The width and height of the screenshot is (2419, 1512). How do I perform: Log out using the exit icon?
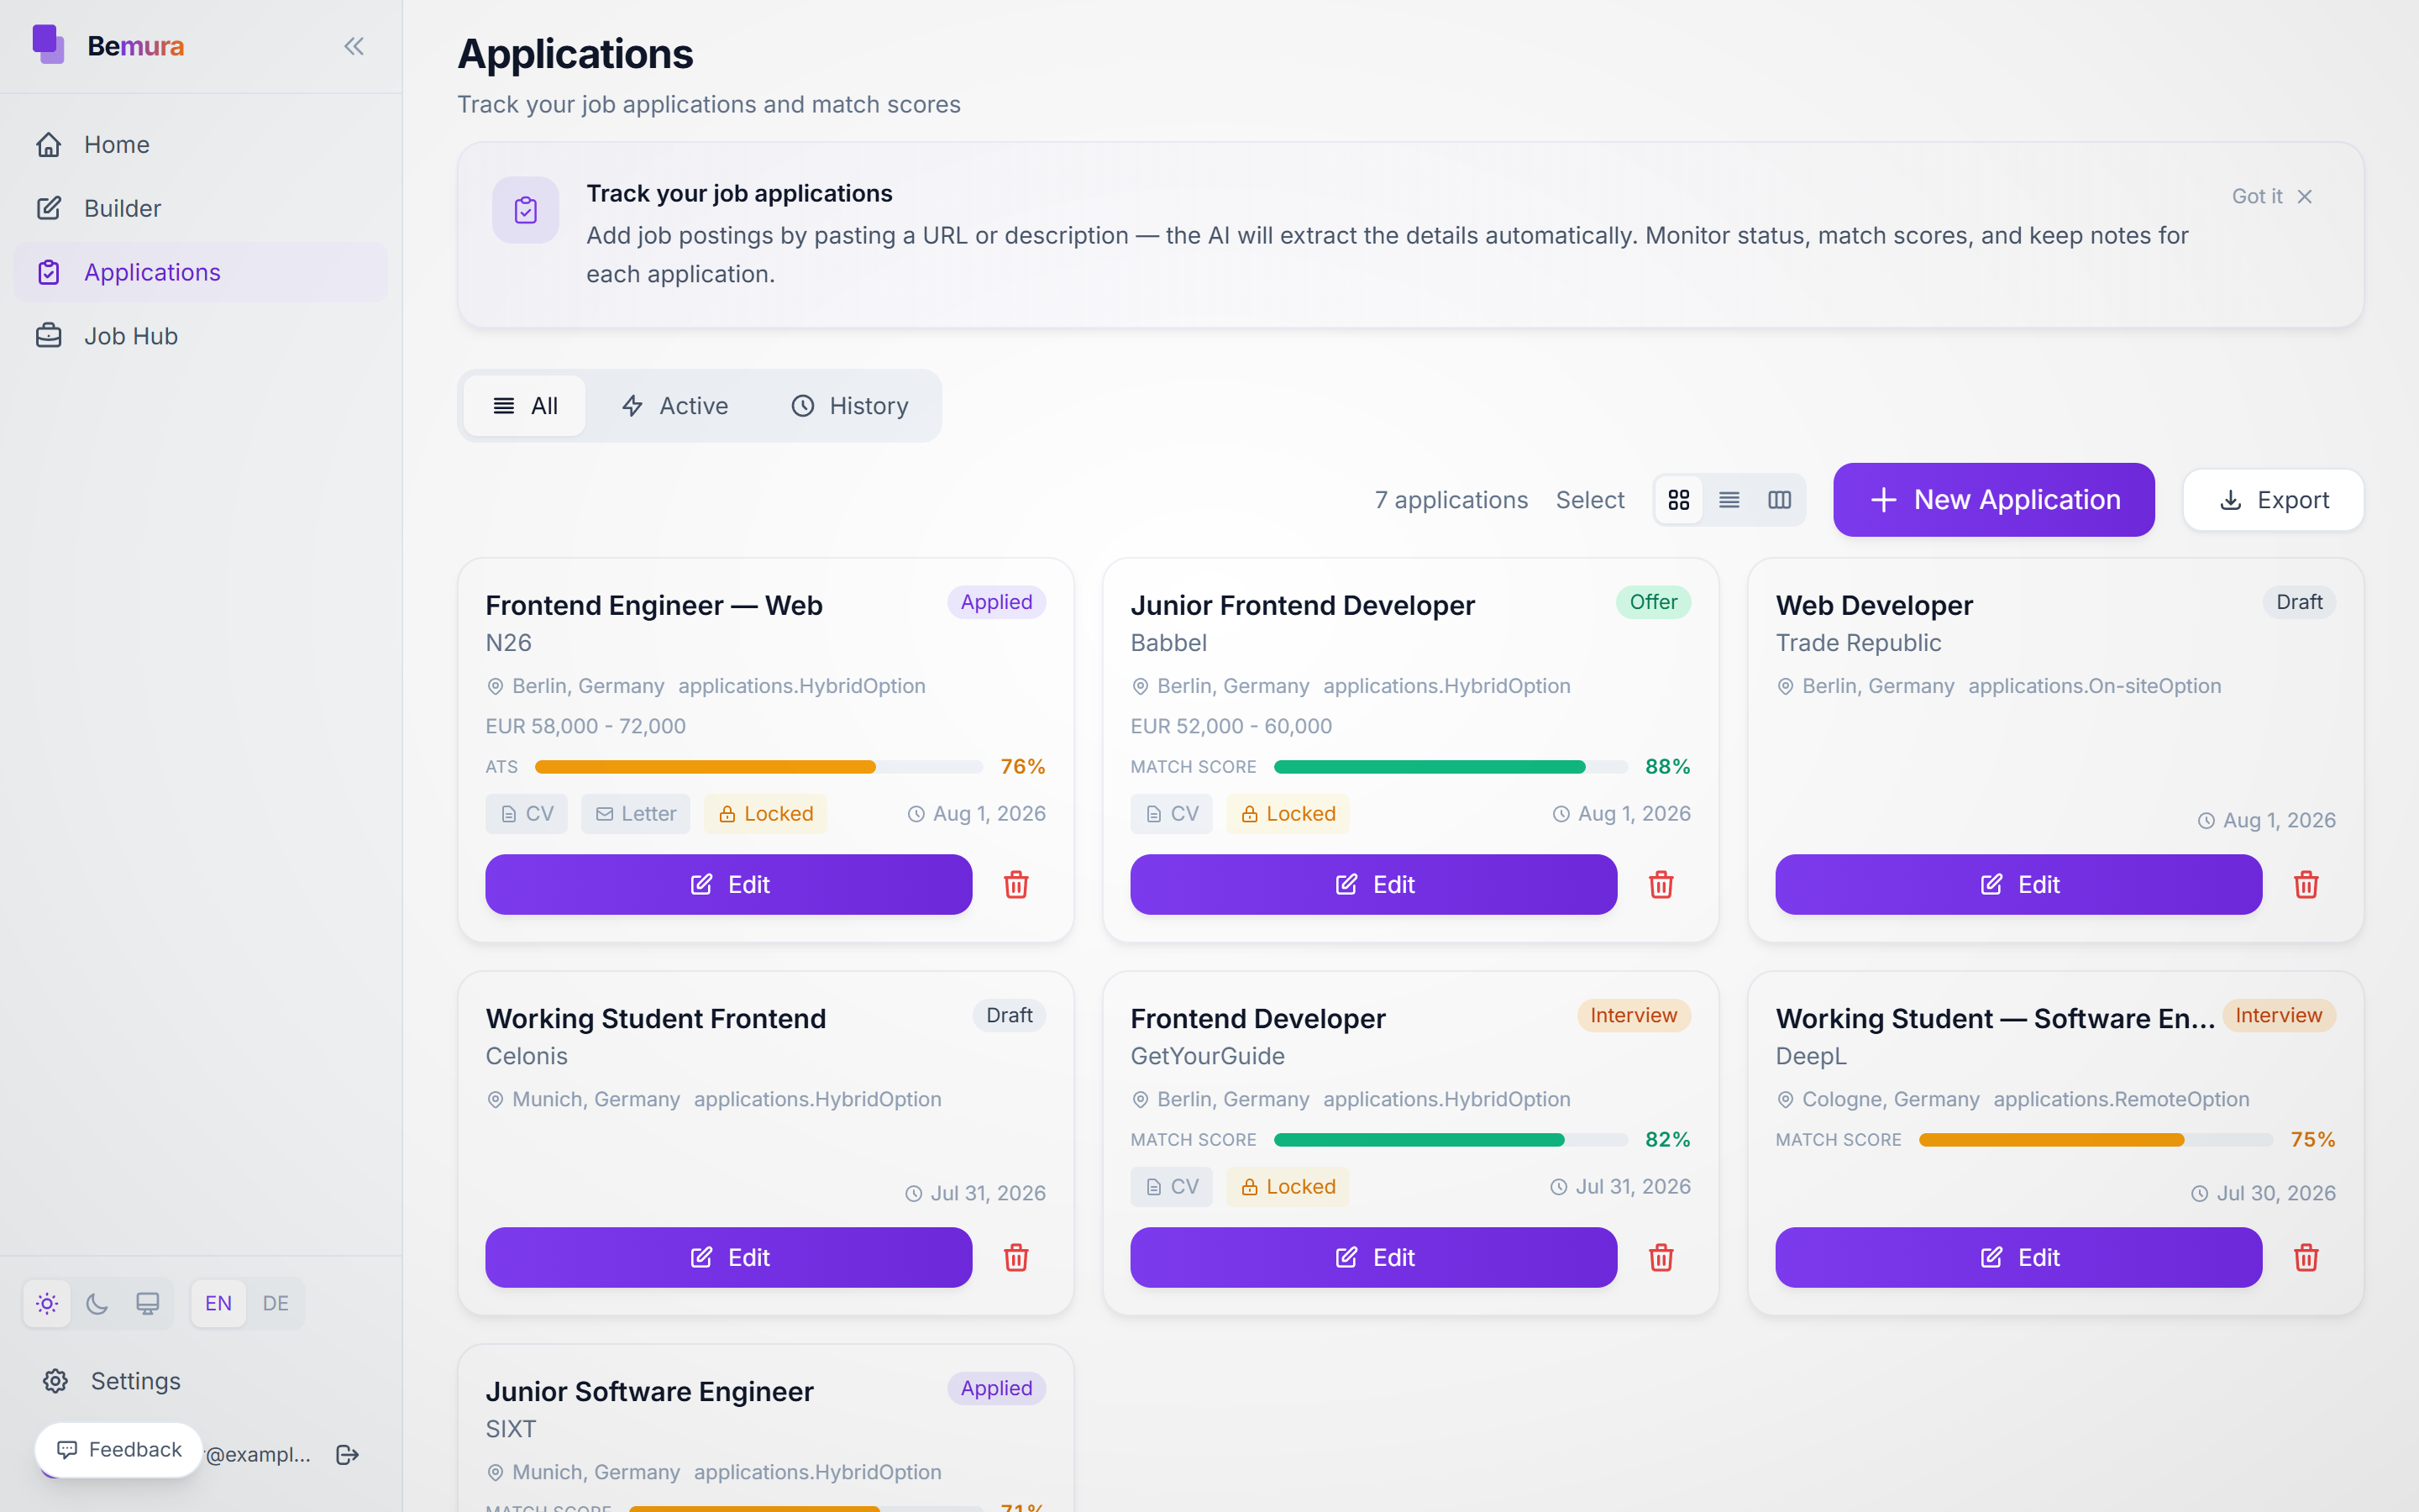point(347,1454)
